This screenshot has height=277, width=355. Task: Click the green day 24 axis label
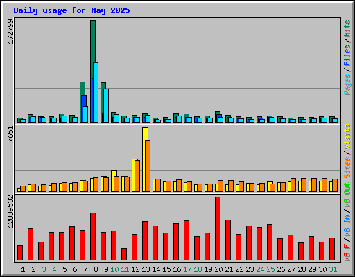260,269
